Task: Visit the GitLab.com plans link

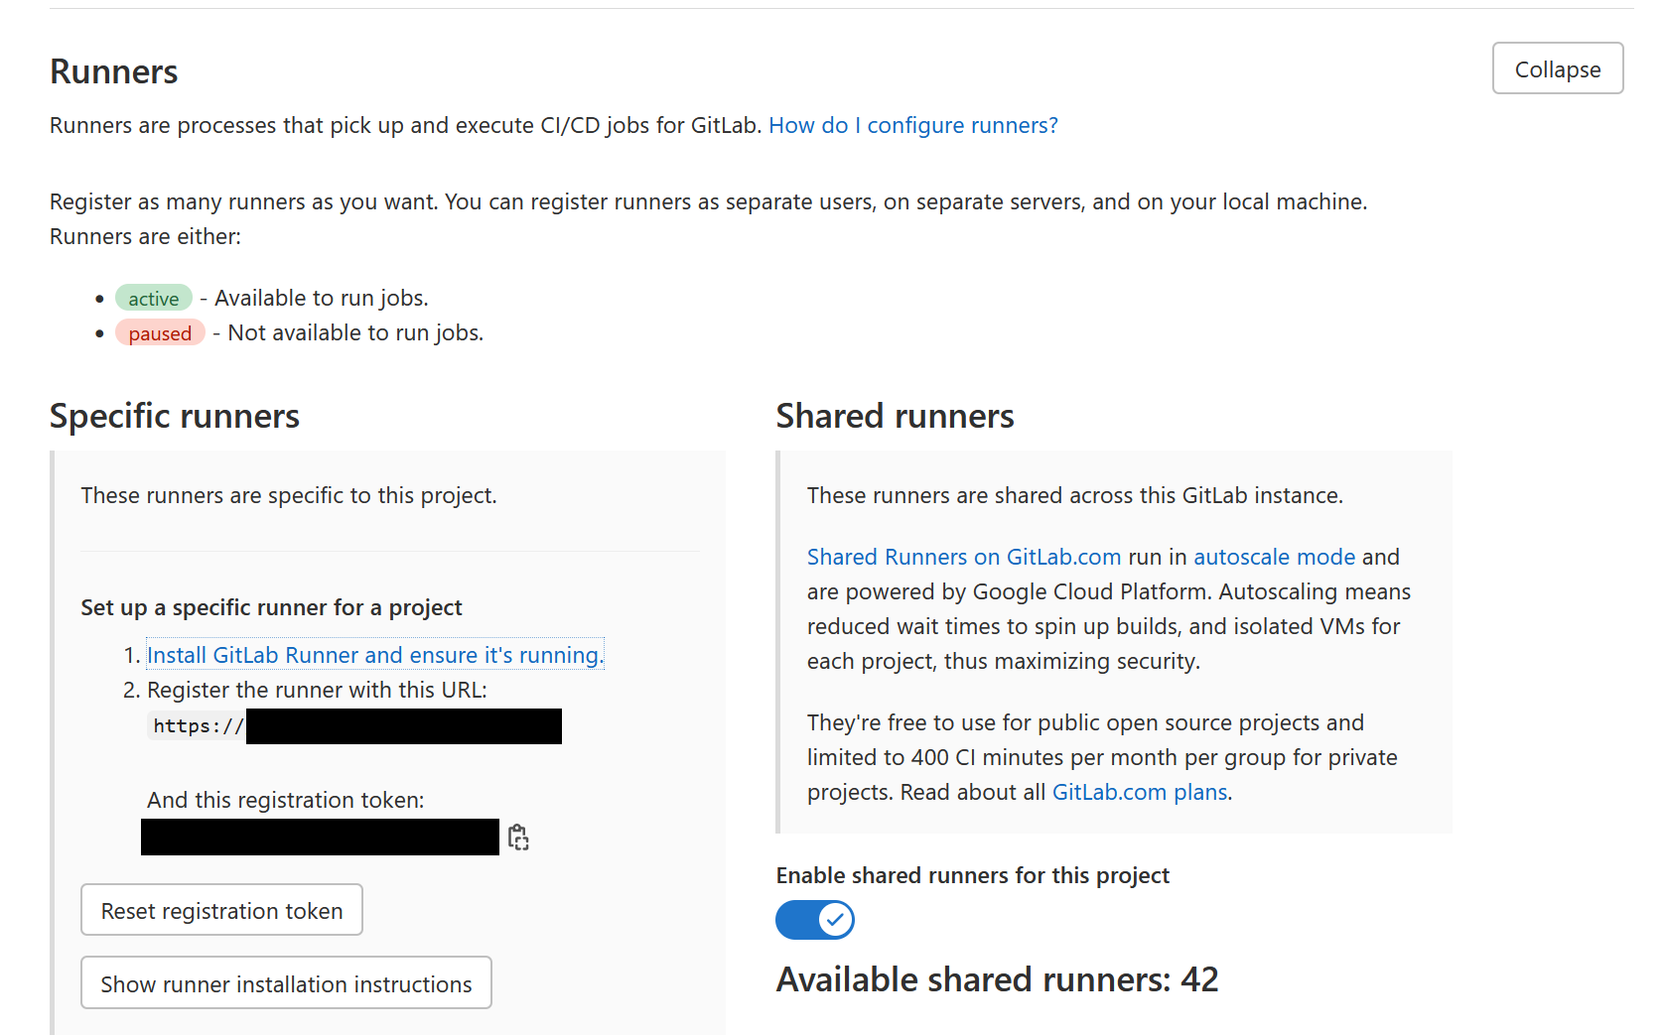Action: 1139,792
